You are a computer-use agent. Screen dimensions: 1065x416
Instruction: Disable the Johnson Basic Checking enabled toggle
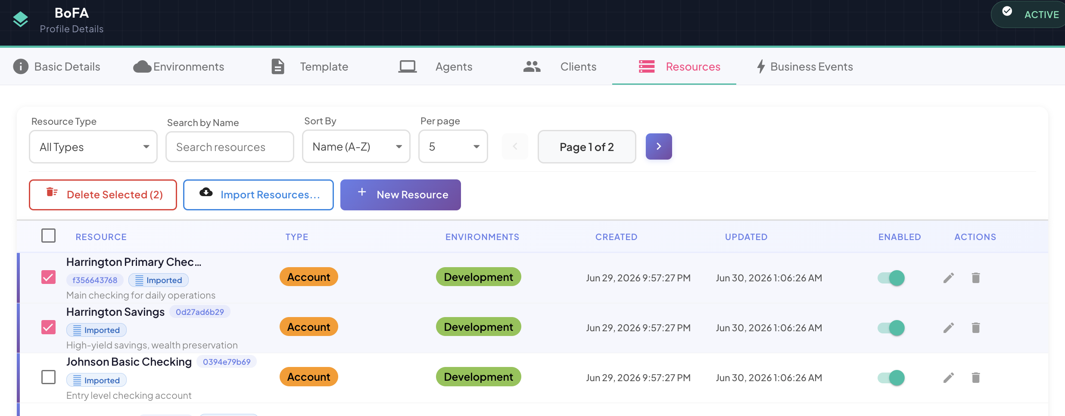point(891,378)
